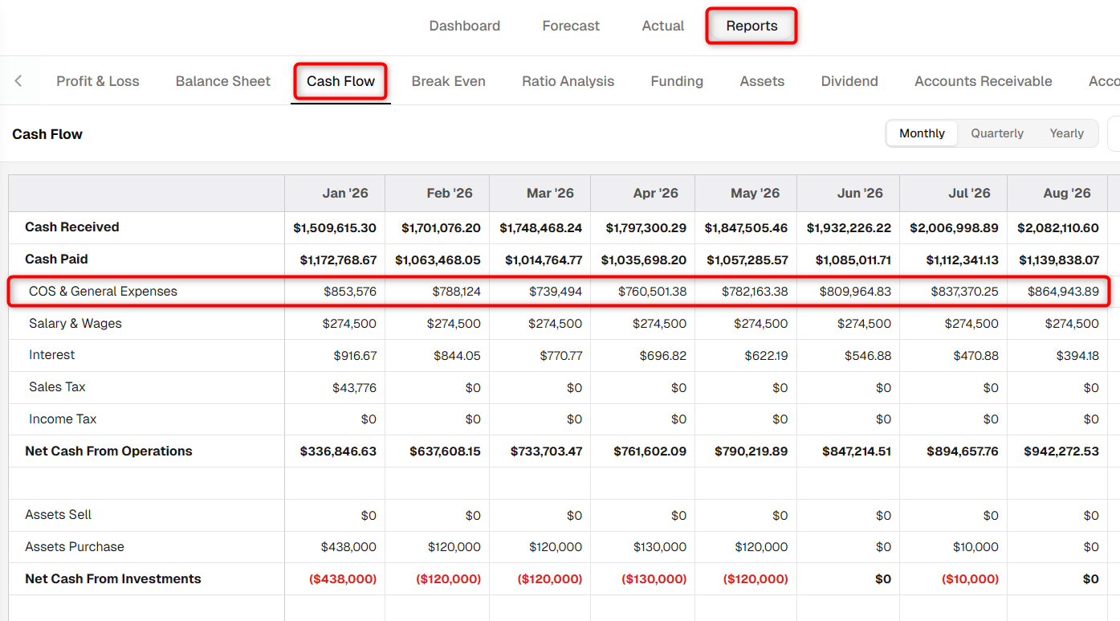Open the Profit & Loss report

pos(98,81)
